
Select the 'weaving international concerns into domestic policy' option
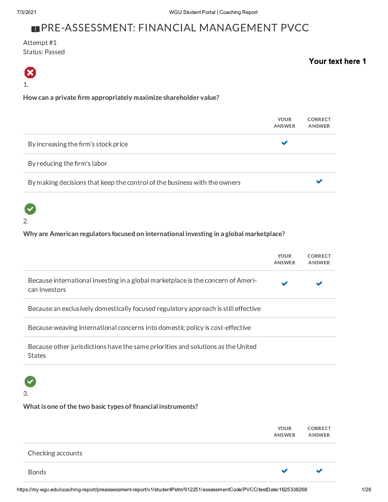[139, 328]
